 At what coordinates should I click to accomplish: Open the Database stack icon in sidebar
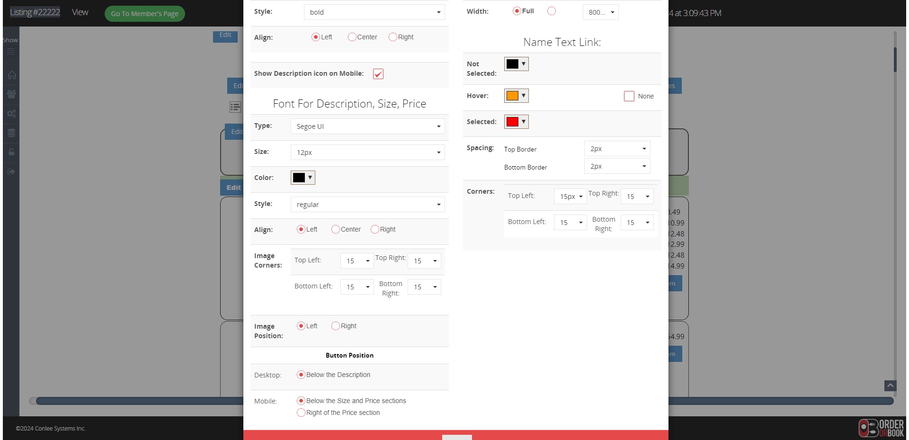pos(11,133)
